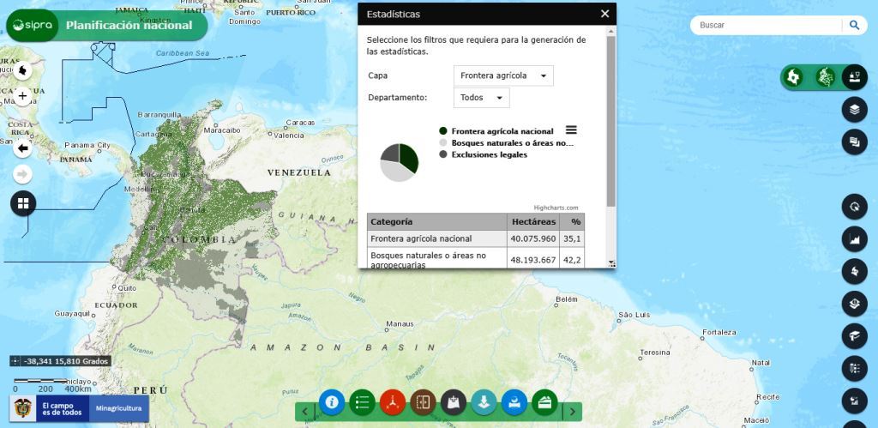The image size is (878, 428).
Task: Open the area chart statistics icon
Action: [855, 239]
